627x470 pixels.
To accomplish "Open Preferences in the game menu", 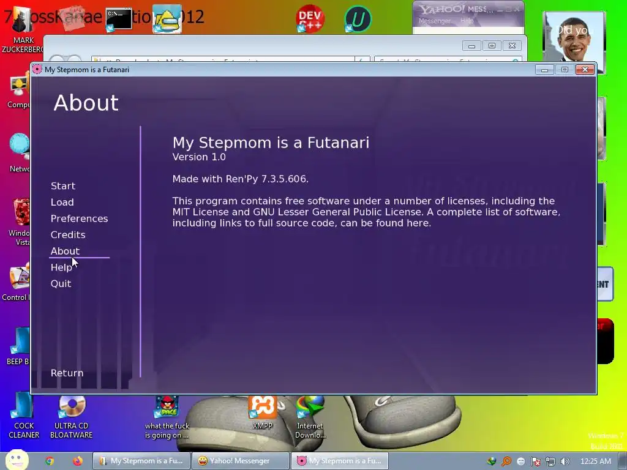I will pyautogui.click(x=79, y=218).
